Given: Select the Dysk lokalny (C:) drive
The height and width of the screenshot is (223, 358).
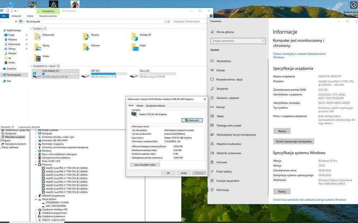Looking at the screenshot, I should pos(55,74).
